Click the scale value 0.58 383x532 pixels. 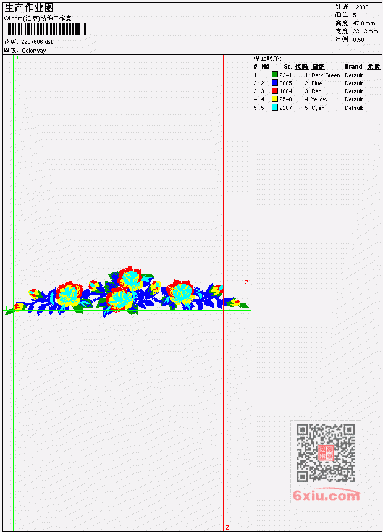click(x=358, y=40)
